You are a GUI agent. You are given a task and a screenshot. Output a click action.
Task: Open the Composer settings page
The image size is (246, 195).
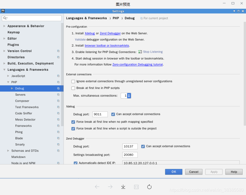pos(22,101)
